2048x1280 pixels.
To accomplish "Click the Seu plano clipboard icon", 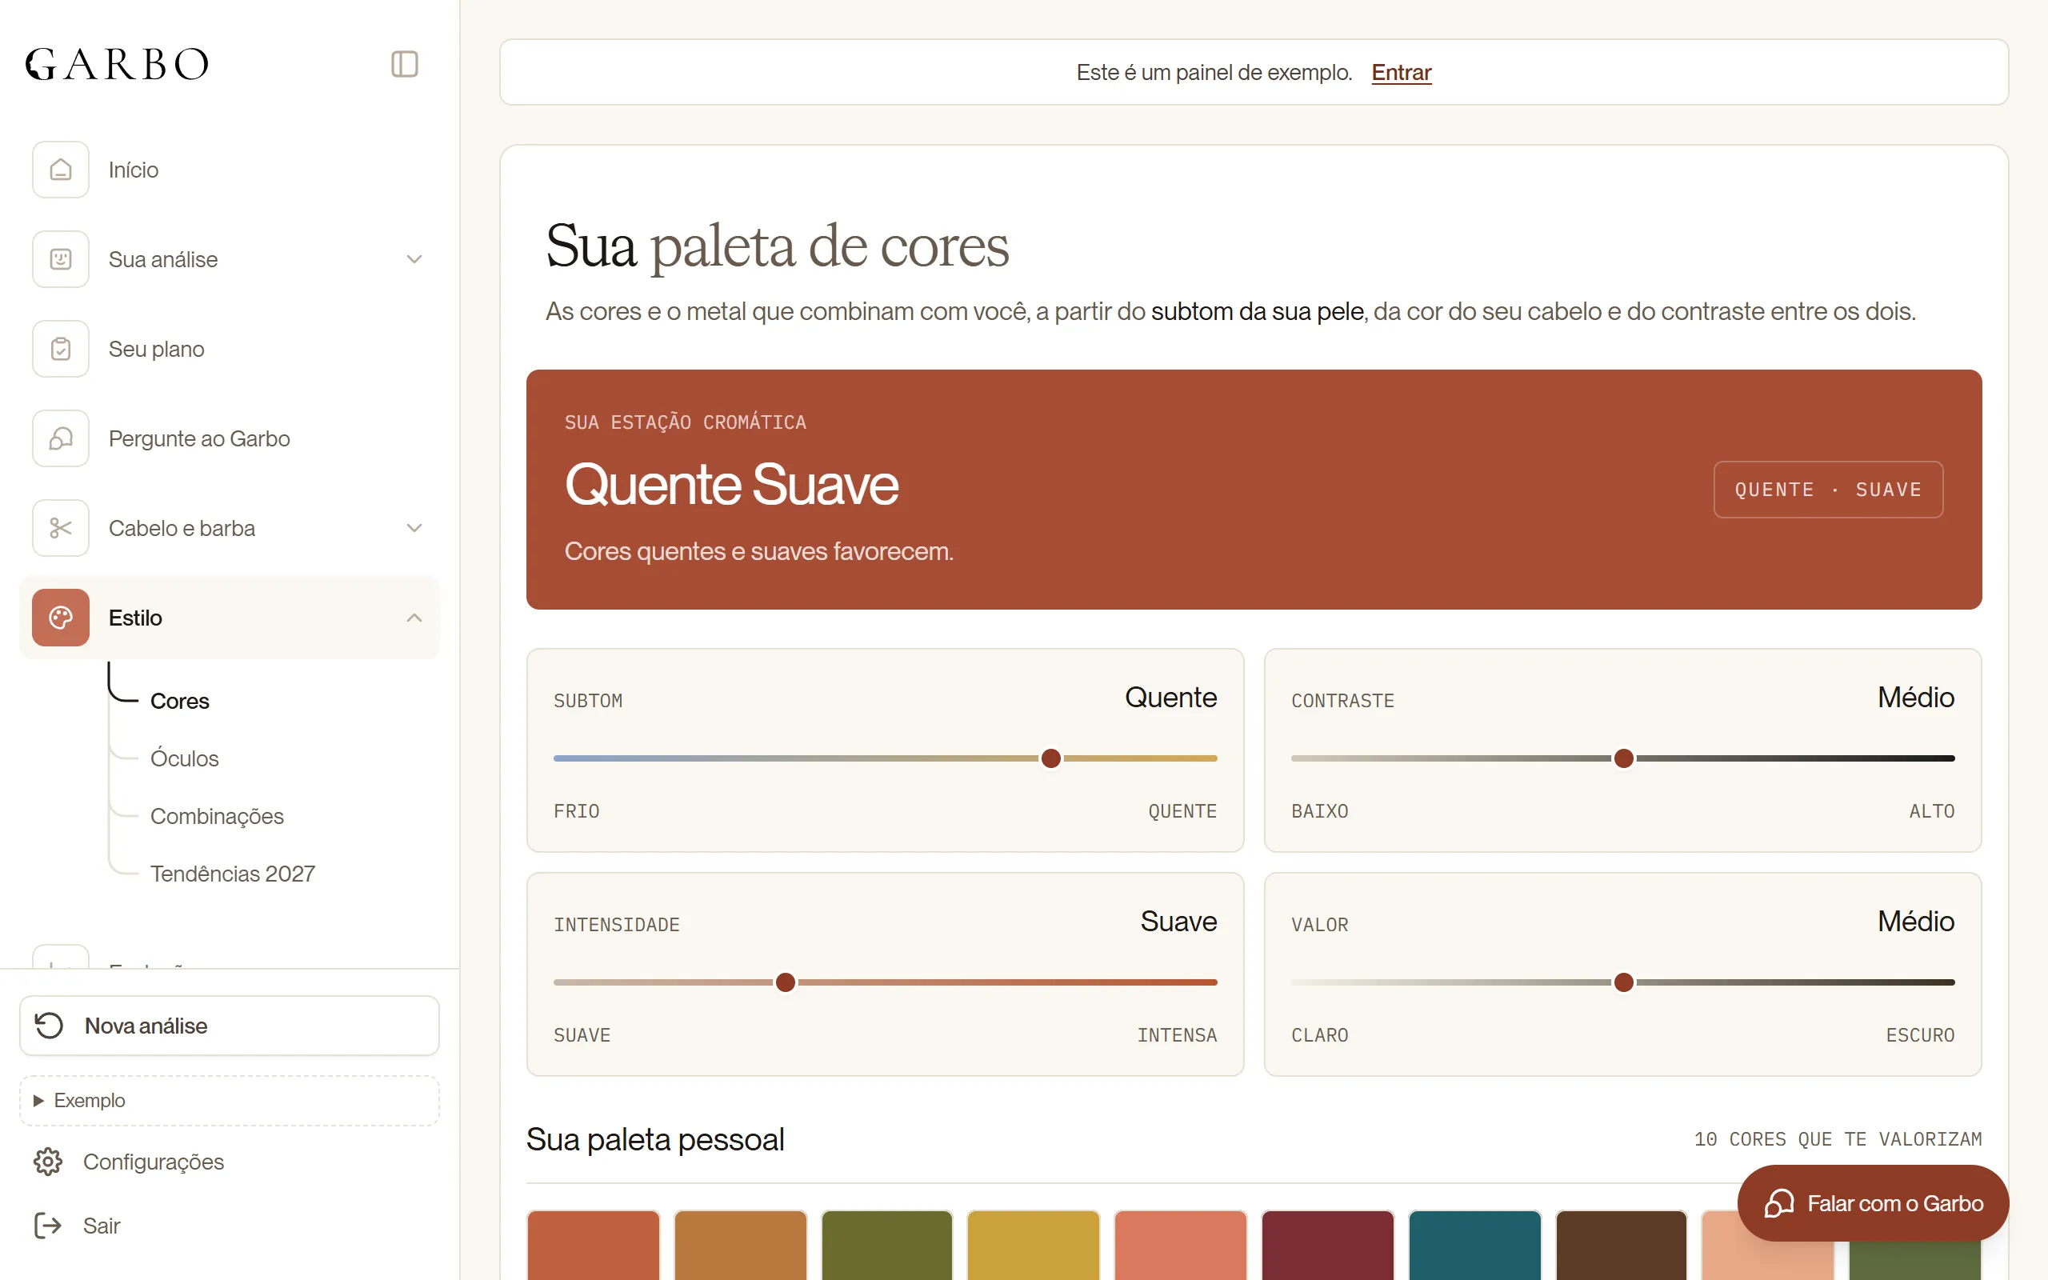I will 61,349.
